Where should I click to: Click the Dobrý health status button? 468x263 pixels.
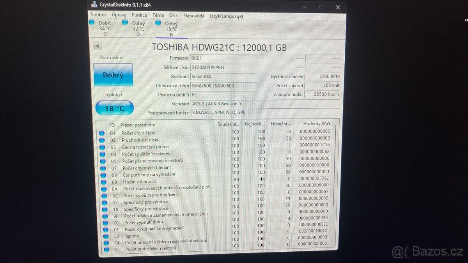tap(113, 74)
